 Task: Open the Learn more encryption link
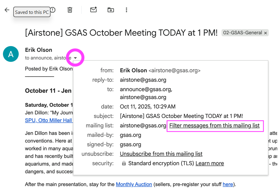coord(209,163)
